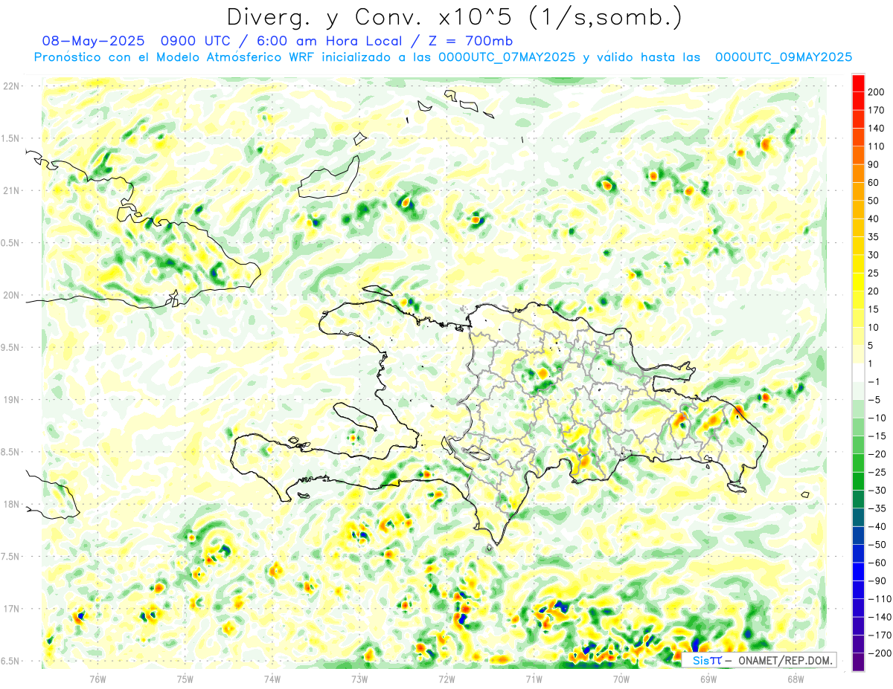Image resolution: width=893 pixels, height=689 pixels.
Task: Click the positive "110" colorbar label
Action: tap(877, 146)
